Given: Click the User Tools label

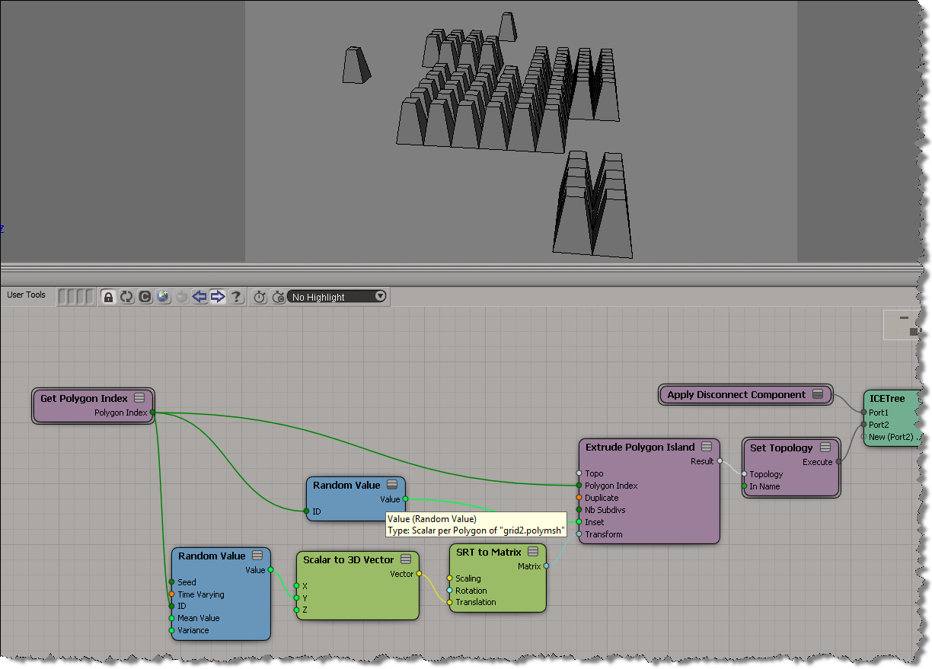Looking at the screenshot, I should (x=27, y=295).
